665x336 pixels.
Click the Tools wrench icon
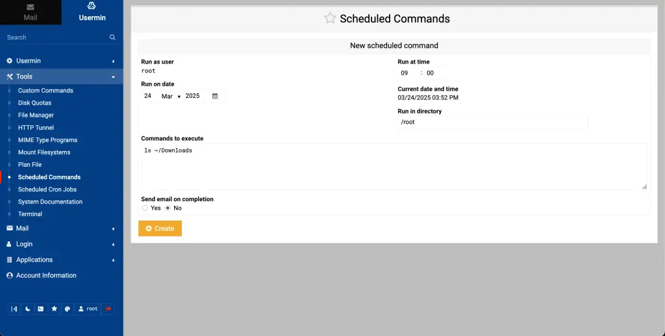pyautogui.click(x=9, y=77)
